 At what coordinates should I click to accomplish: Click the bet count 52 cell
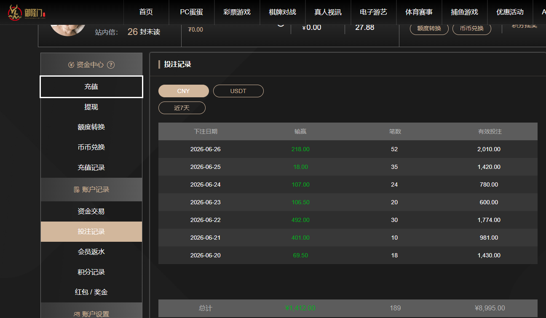point(394,149)
